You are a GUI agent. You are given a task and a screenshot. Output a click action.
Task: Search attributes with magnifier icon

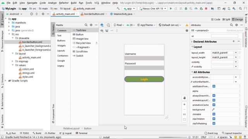pos(231,25)
